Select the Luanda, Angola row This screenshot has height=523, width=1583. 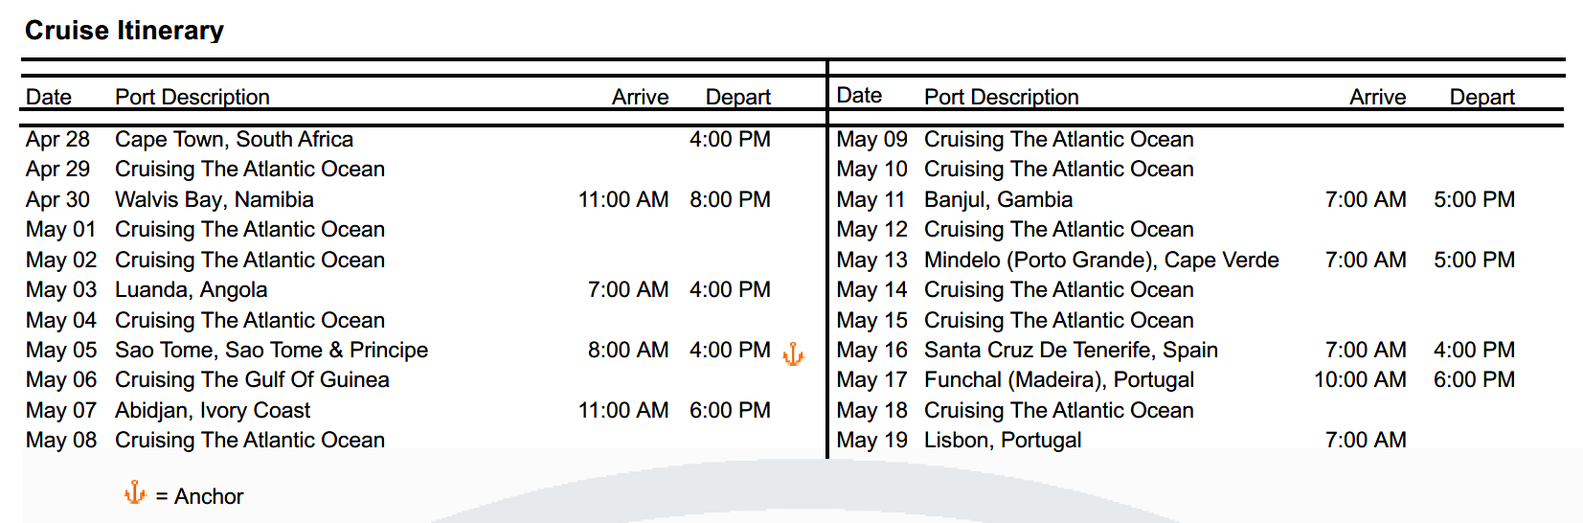point(398,289)
